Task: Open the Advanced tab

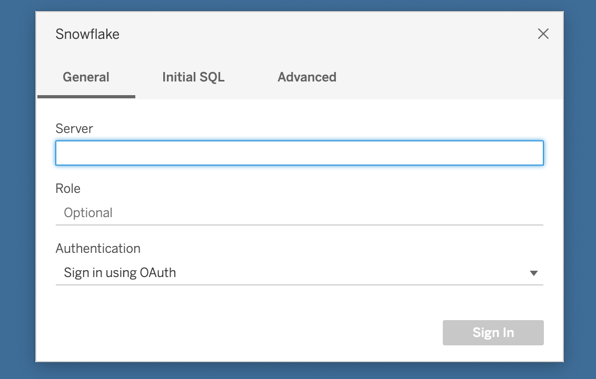Action: click(x=307, y=77)
